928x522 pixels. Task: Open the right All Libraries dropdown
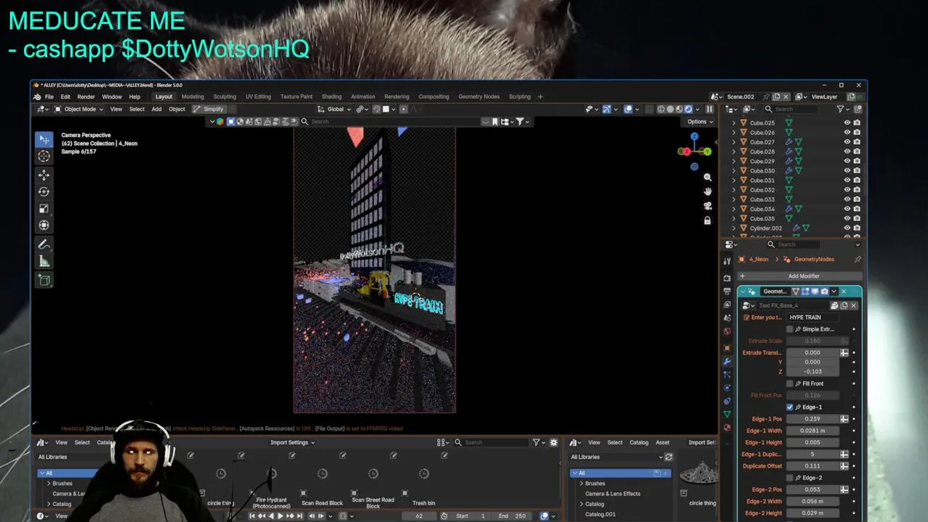pos(616,457)
